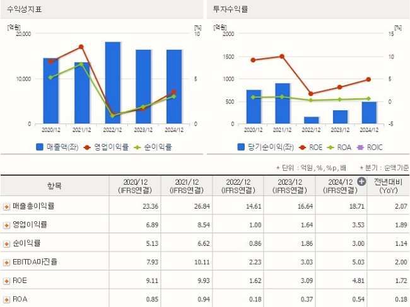This screenshot has width=410, height=307.
Task: Click the 5.03 EBITDA마진율 value
Action: (x=358, y=262)
